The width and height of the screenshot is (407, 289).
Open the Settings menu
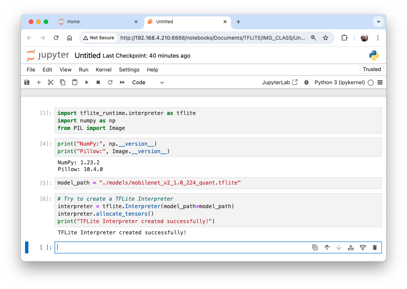[129, 70]
